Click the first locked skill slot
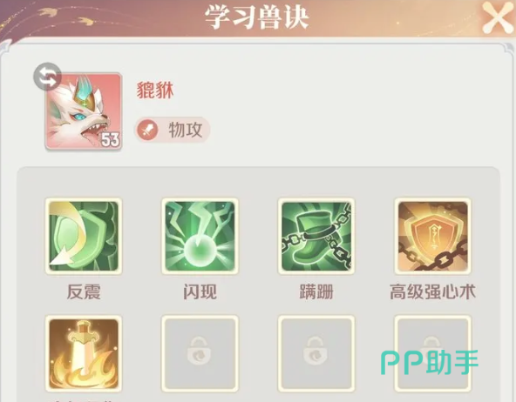Image resolution: width=516 pixels, height=402 pixels. [200, 354]
